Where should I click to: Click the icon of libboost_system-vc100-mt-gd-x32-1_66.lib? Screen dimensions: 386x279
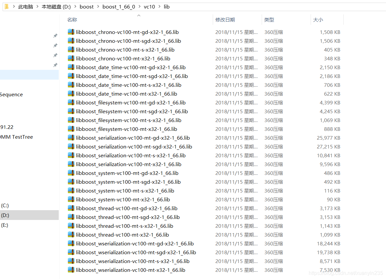pos(71,173)
